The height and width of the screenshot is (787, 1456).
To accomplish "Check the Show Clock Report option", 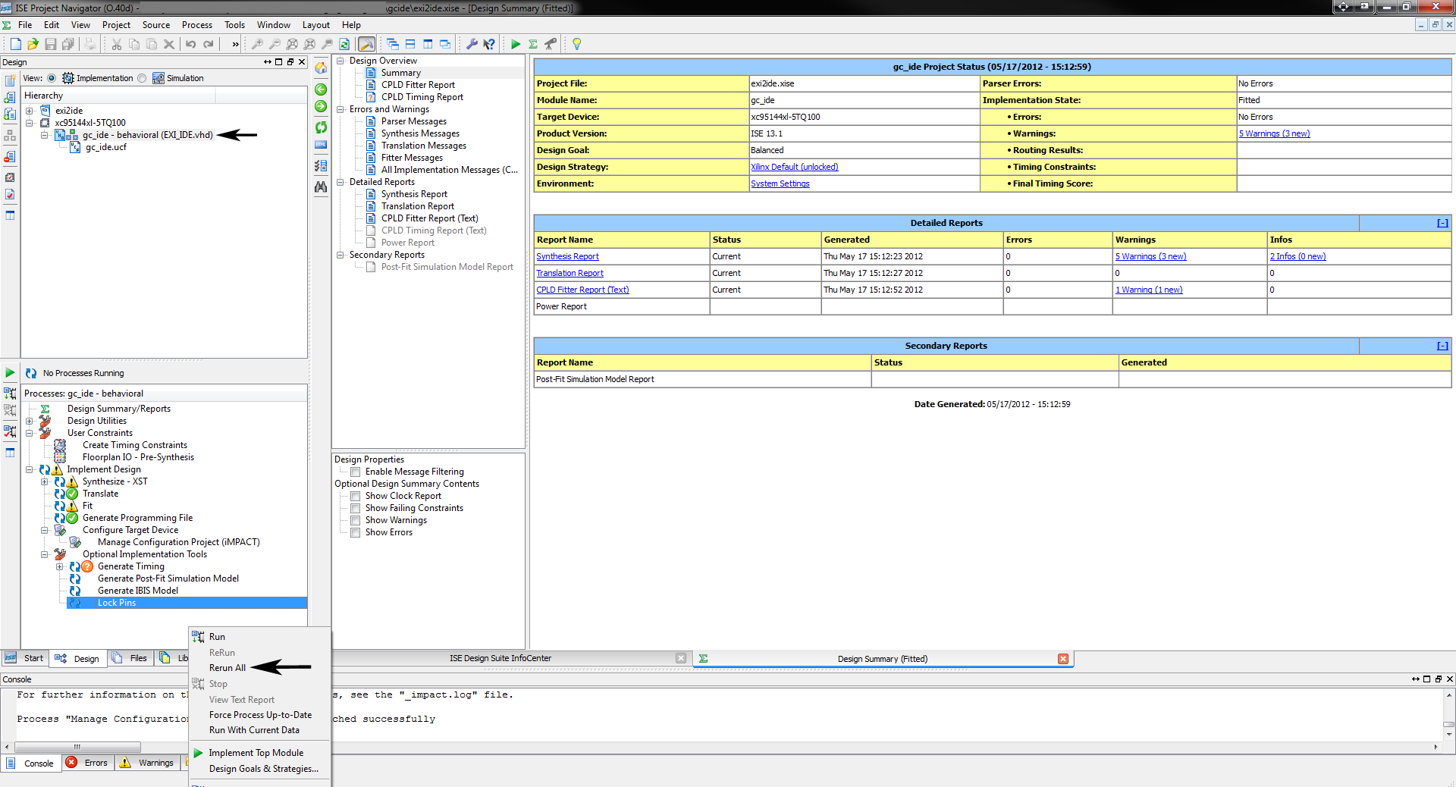I will coord(355,496).
